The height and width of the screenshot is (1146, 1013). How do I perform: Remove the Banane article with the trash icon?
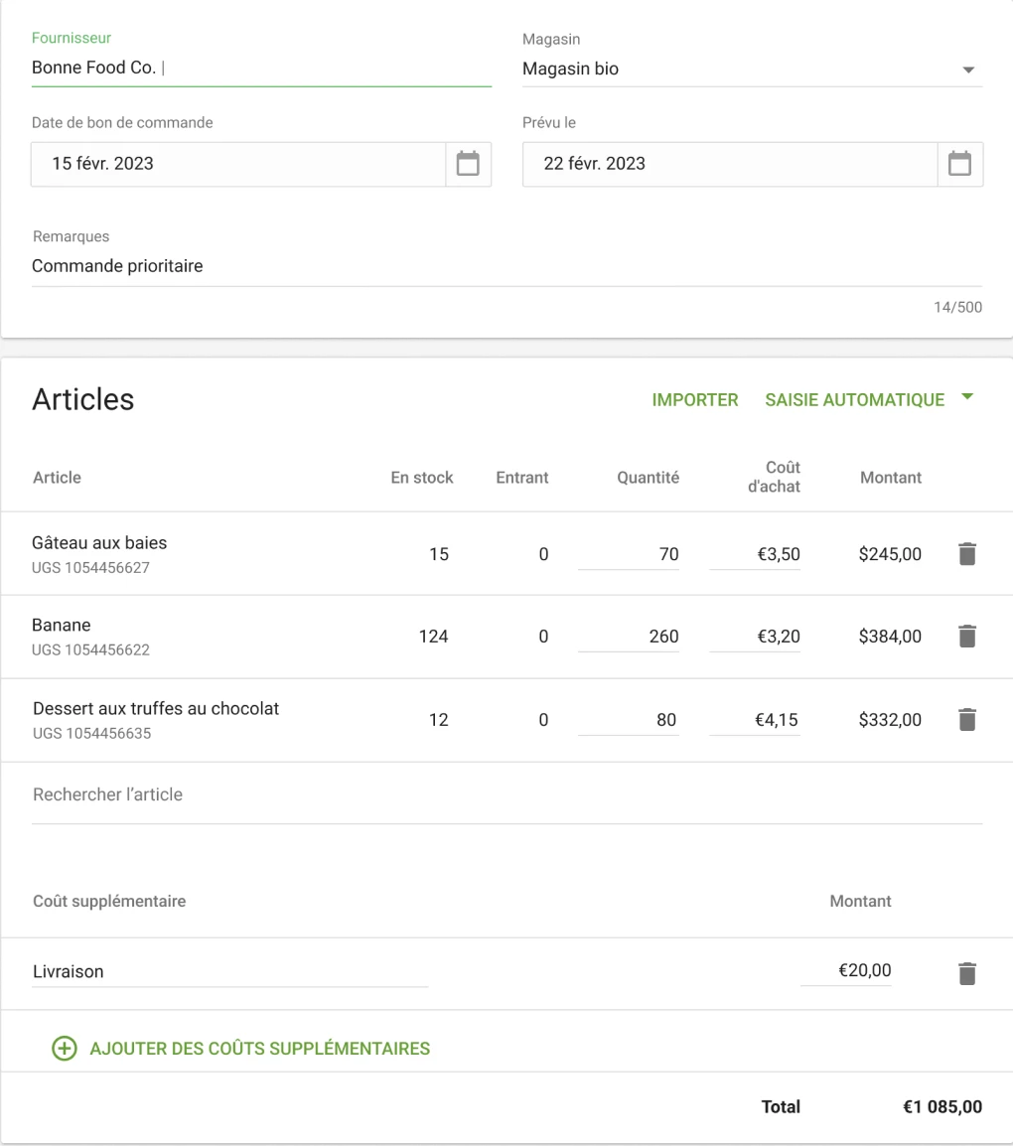click(966, 637)
